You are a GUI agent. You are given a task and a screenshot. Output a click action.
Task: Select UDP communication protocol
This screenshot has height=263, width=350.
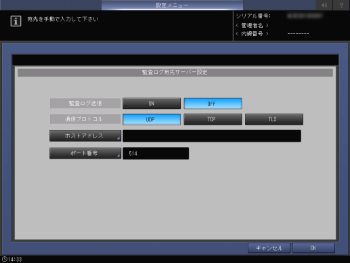pos(152,119)
